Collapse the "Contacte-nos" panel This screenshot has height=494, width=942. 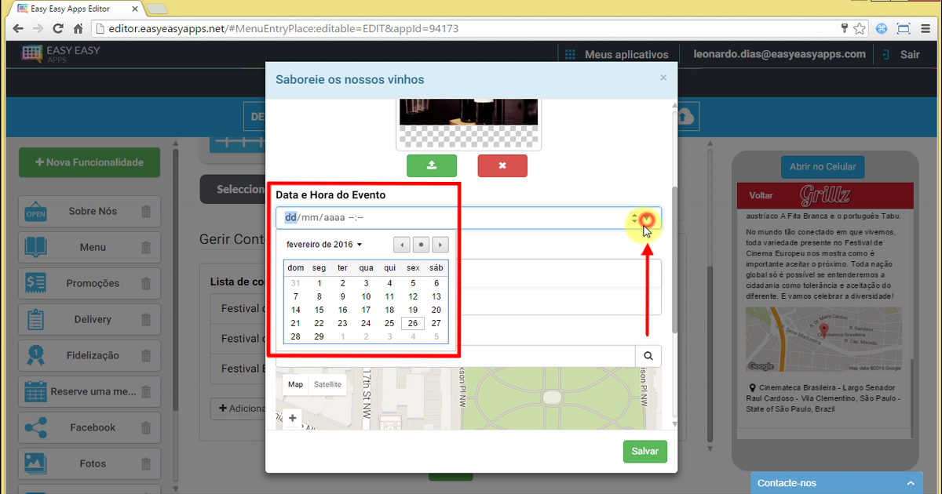click(x=911, y=483)
